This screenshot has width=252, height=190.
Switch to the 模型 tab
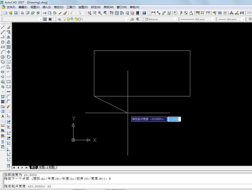click(34, 167)
